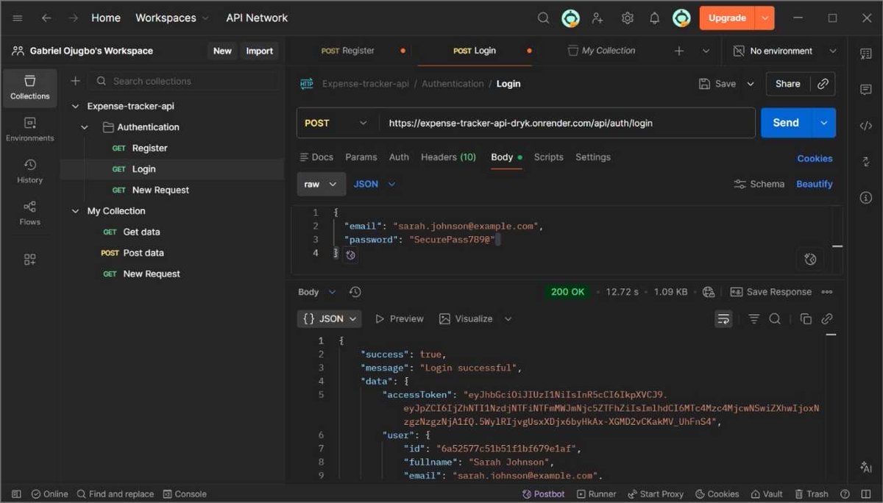Viewport: 883px width, 503px height.
Task: Click Save Response
Action: [770, 292]
